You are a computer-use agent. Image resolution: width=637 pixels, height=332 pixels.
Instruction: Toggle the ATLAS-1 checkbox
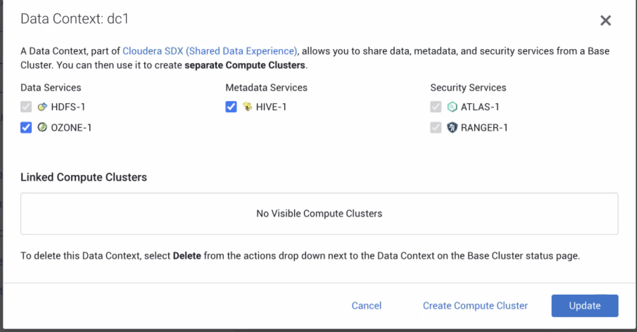tap(436, 107)
